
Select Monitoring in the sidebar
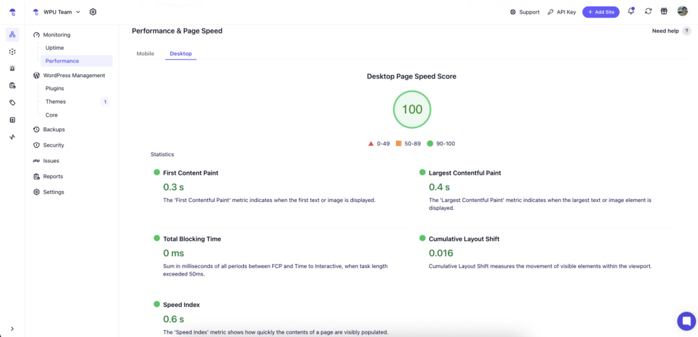tap(52, 35)
